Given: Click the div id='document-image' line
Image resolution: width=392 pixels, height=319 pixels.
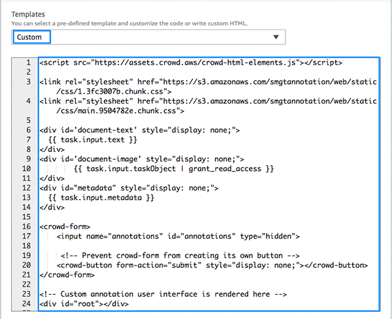Looking at the screenshot, I should click(x=142, y=159).
